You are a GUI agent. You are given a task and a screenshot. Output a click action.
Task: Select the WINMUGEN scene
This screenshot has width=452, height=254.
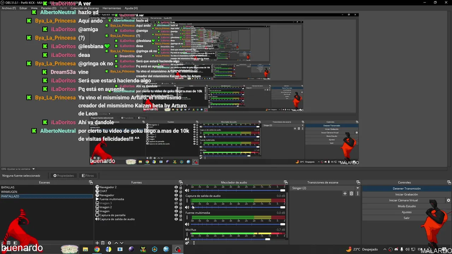[46, 192]
